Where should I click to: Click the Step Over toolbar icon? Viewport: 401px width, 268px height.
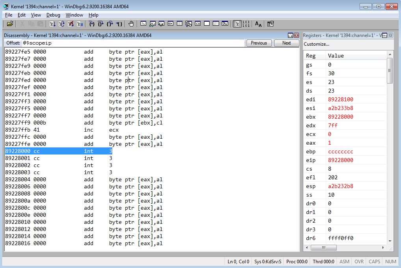tap(101, 24)
